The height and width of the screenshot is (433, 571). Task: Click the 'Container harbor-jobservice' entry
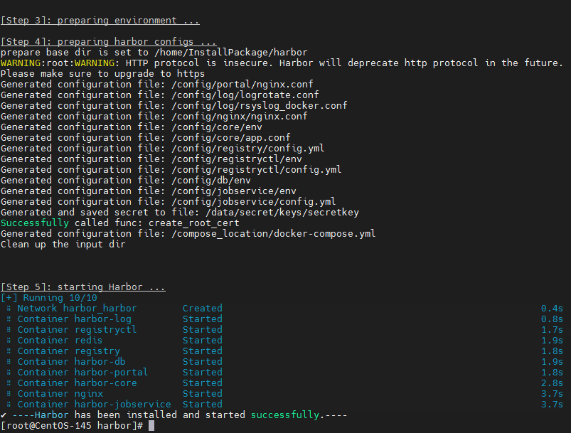(95, 405)
